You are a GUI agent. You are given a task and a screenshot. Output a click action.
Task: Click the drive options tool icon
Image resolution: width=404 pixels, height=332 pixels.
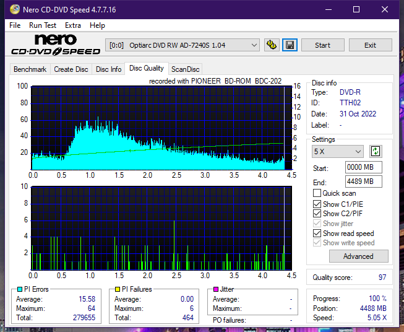tap(272, 45)
